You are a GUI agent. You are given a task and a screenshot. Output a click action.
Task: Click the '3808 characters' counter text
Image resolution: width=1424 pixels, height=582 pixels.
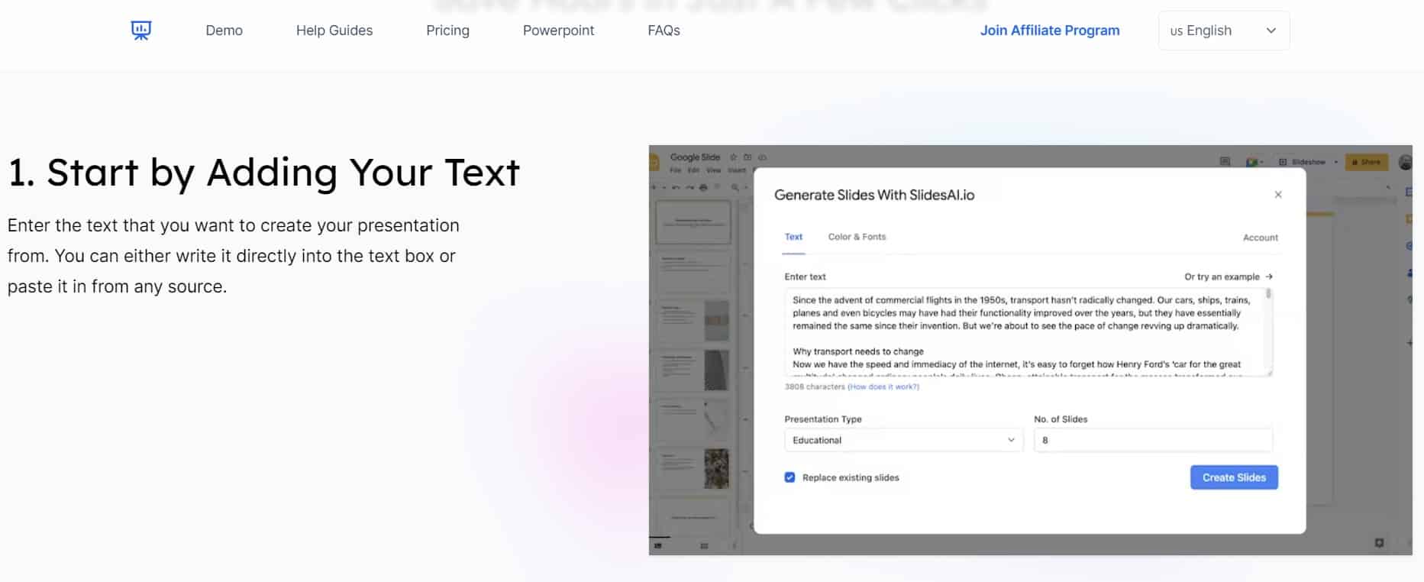pos(815,386)
